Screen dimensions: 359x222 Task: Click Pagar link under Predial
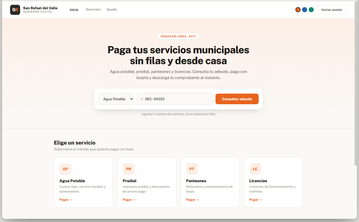point(129,200)
